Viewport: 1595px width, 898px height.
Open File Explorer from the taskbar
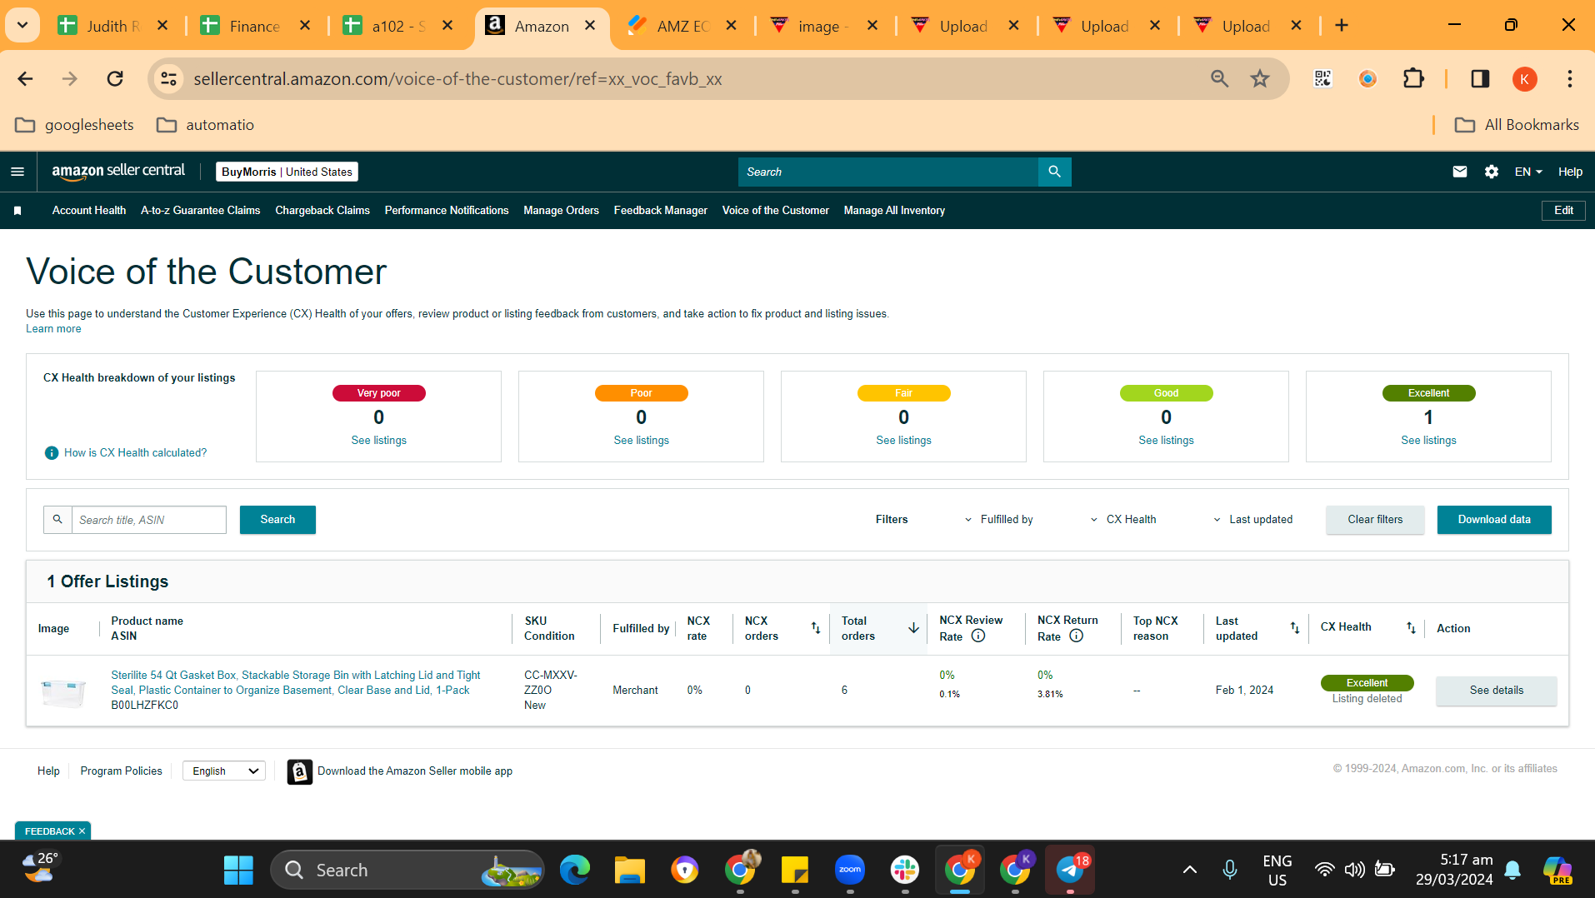tap(630, 870)
